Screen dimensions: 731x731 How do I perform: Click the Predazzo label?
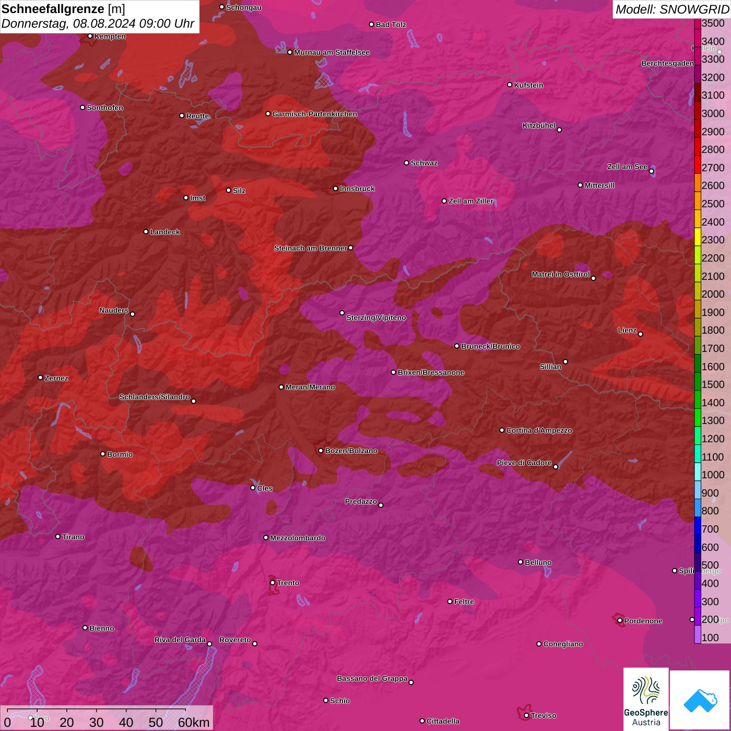(361, 501)
